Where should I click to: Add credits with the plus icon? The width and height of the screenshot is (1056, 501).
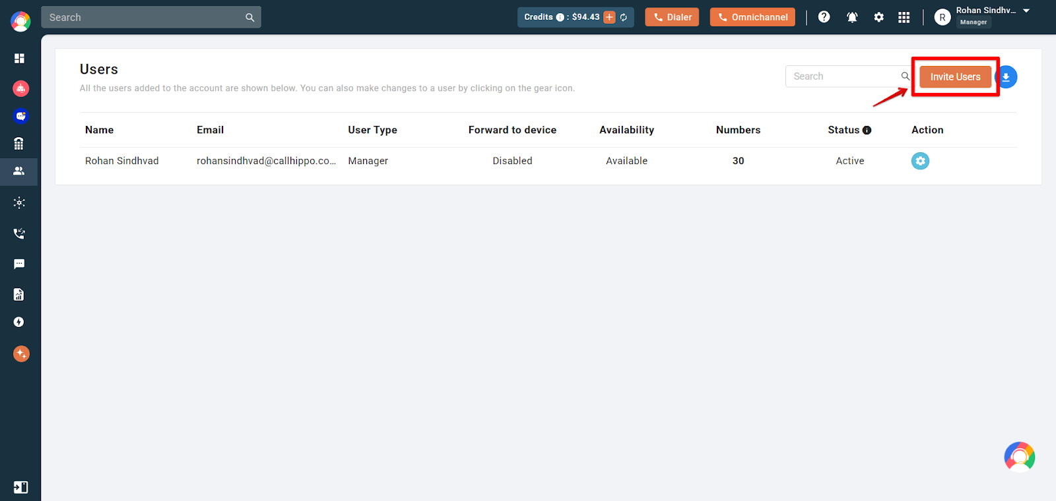[609, 17]
